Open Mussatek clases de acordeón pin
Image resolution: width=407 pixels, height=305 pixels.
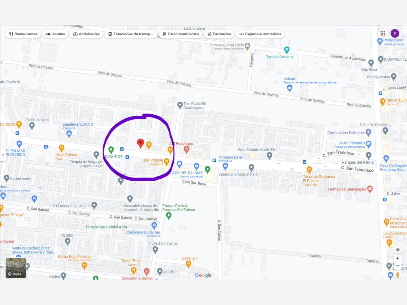point(130,199)
